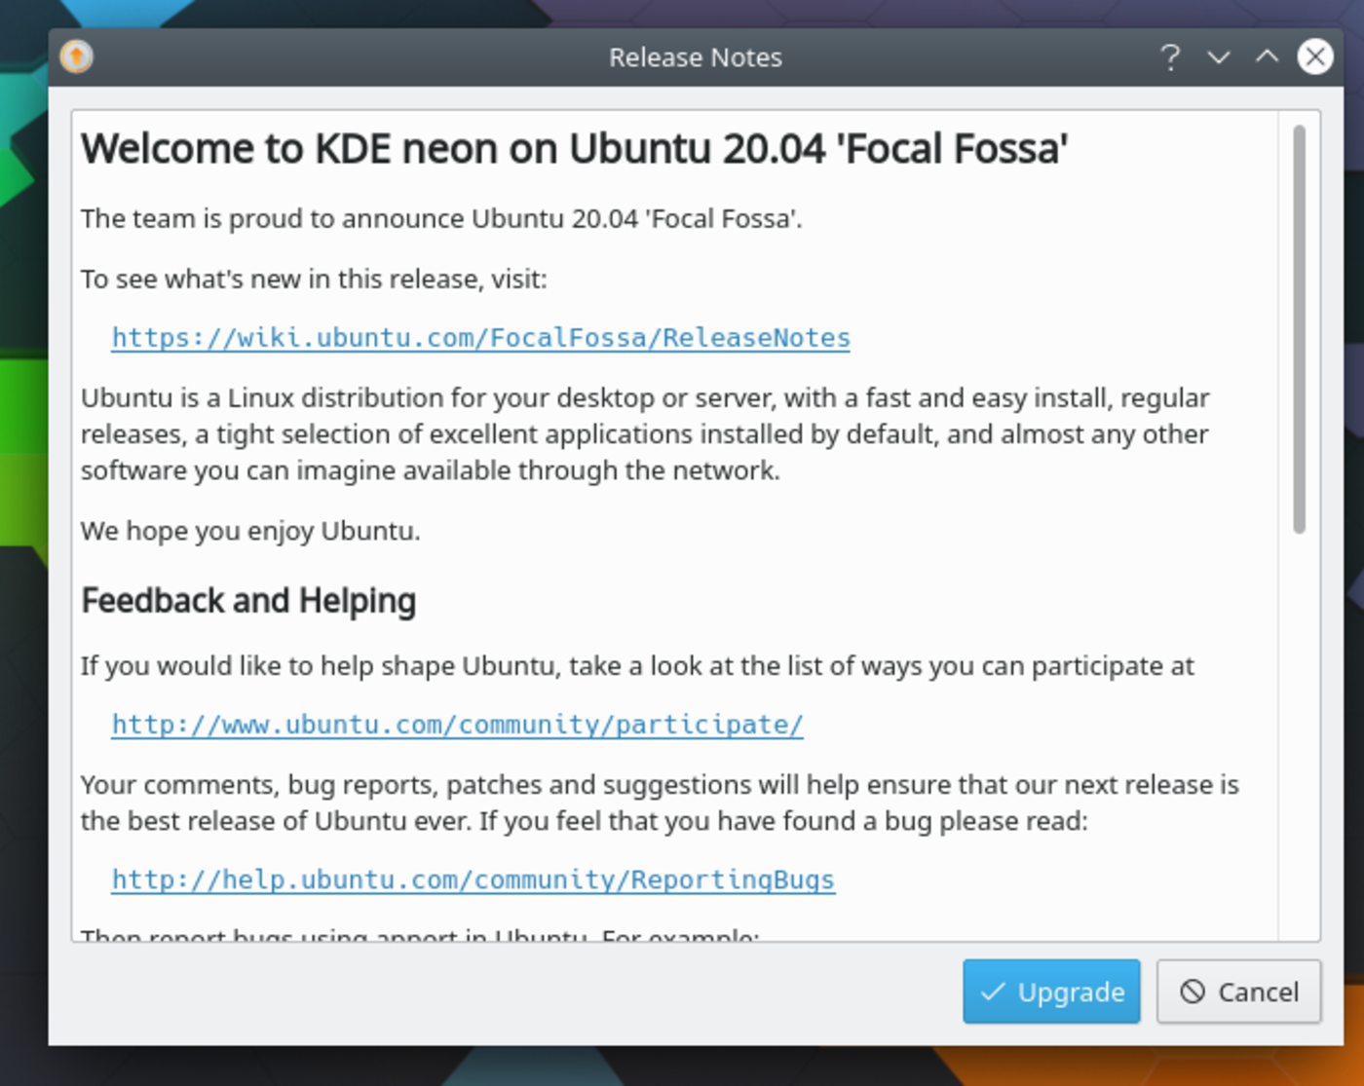Open the FocalFossa ReleaseNotes wiki link

point(479,337)
